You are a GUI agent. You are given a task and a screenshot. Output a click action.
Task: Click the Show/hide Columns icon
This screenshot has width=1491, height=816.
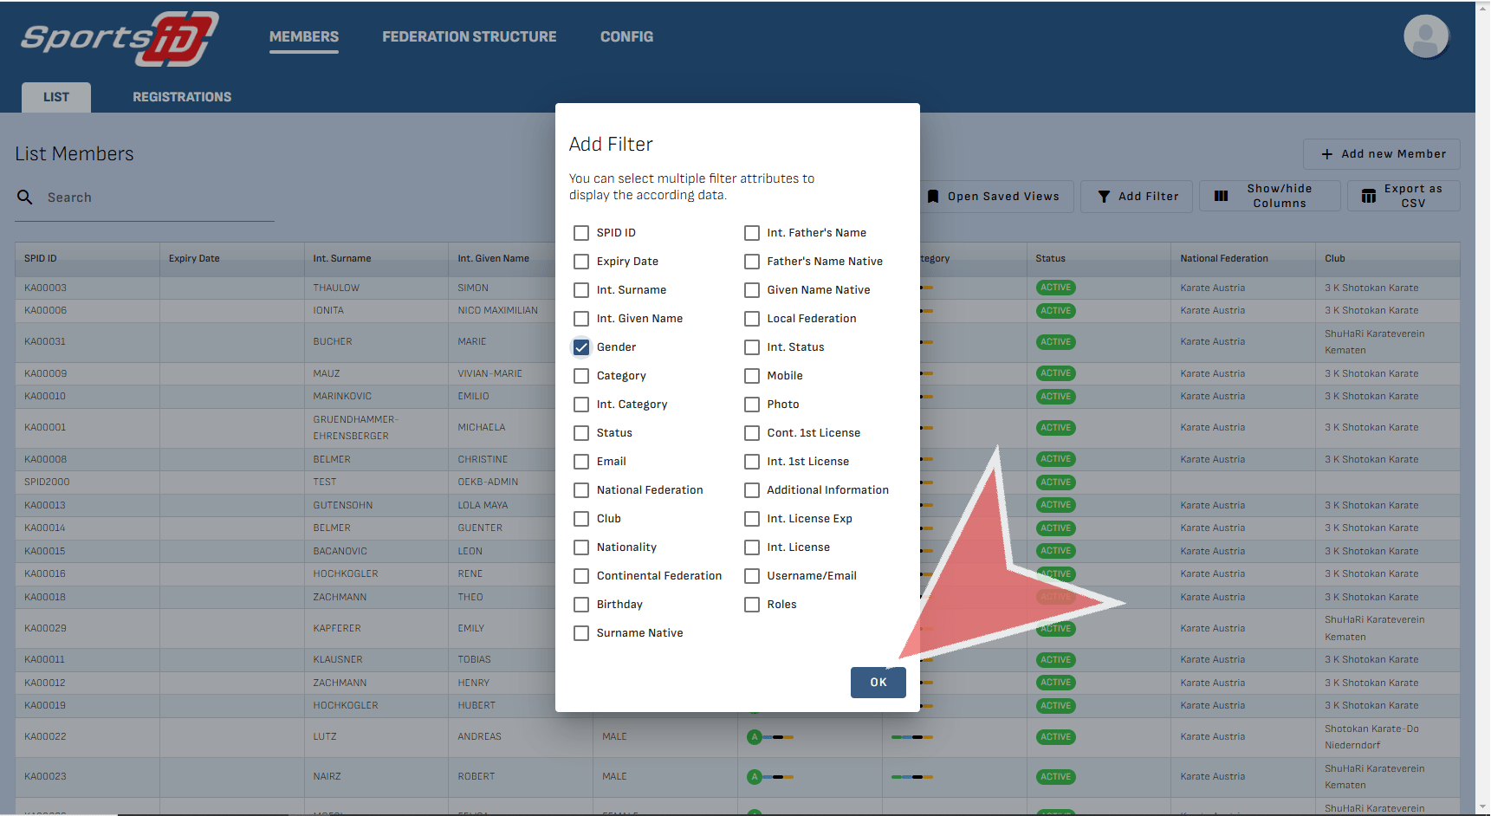tap(1221, 197)
